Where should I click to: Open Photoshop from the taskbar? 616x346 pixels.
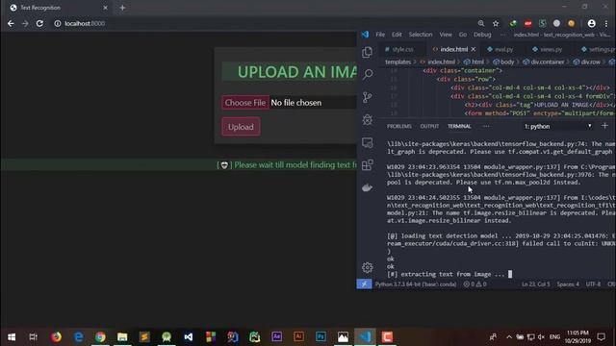click(x=321, y=336)
